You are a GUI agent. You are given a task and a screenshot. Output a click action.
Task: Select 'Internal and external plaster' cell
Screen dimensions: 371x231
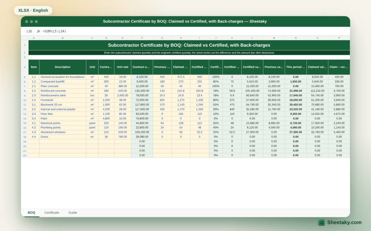(x=62, y=109)
